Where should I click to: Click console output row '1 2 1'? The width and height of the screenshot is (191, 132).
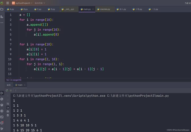click(x=18, y=111)
